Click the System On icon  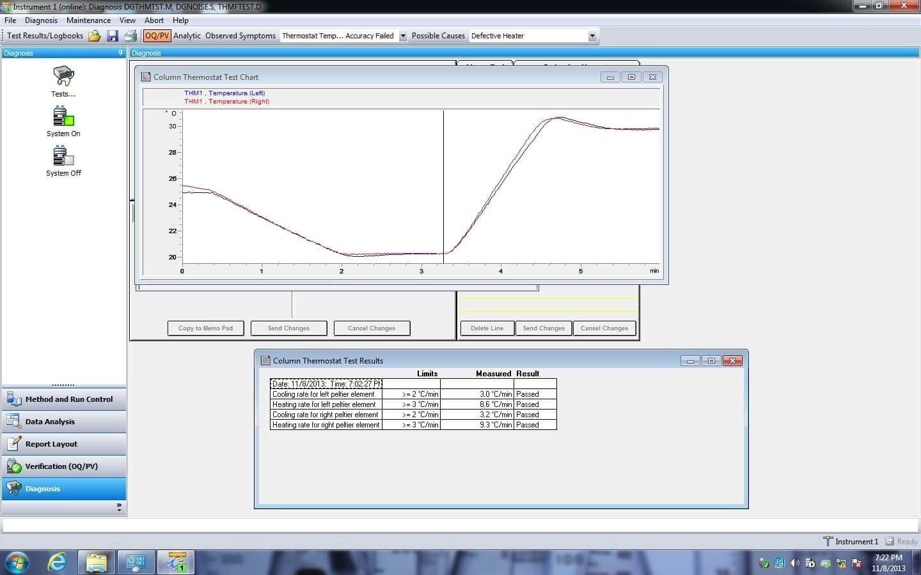coord(63,117)
